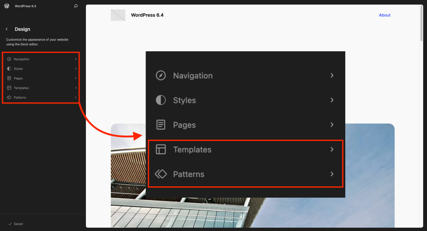Open the search magnifier icon in the sidebar
The height and width of the screenshot is (231, 427).
click(x=76, y=6)
